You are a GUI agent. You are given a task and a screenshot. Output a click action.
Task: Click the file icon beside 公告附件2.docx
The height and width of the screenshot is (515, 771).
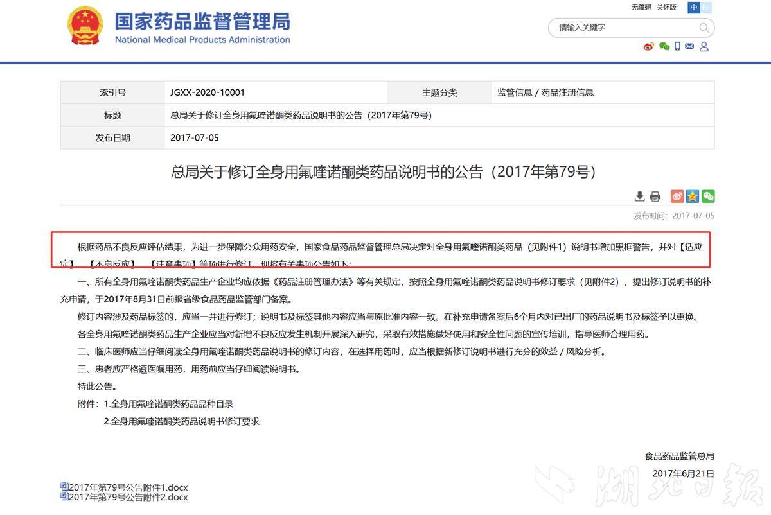(64, 496)
